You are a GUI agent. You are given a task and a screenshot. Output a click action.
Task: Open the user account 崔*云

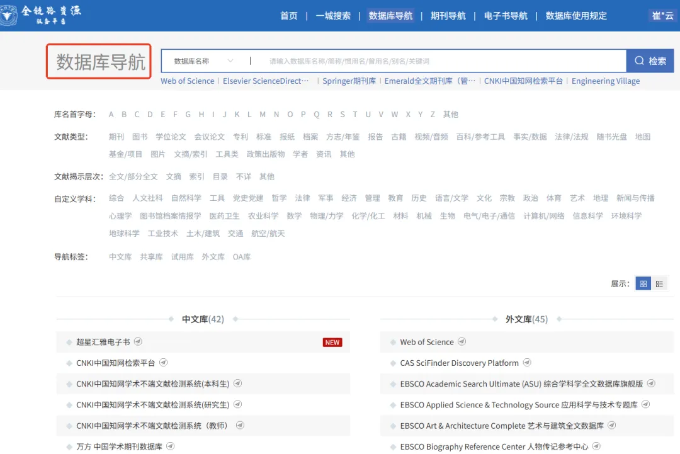pyautogui.click(x=662, y=16)
